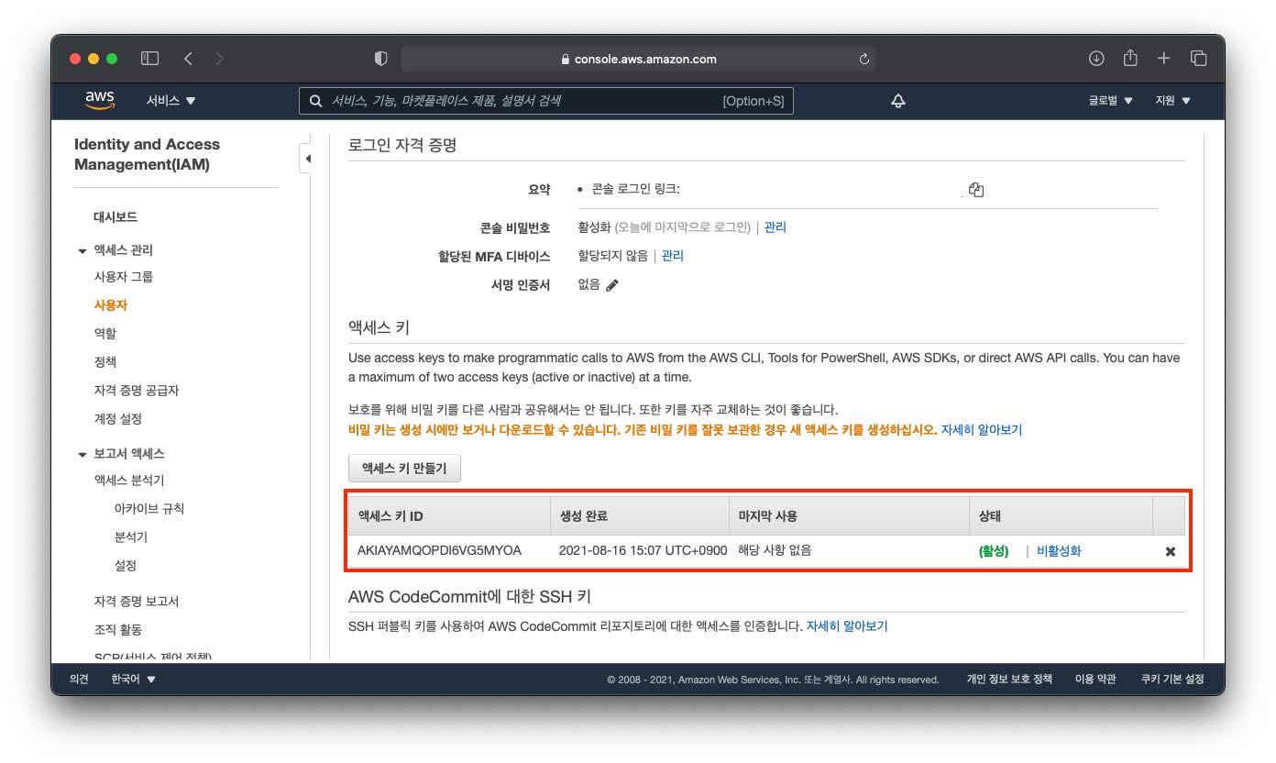Click the 마지막 사용 column header

click(x=849, y=516)
